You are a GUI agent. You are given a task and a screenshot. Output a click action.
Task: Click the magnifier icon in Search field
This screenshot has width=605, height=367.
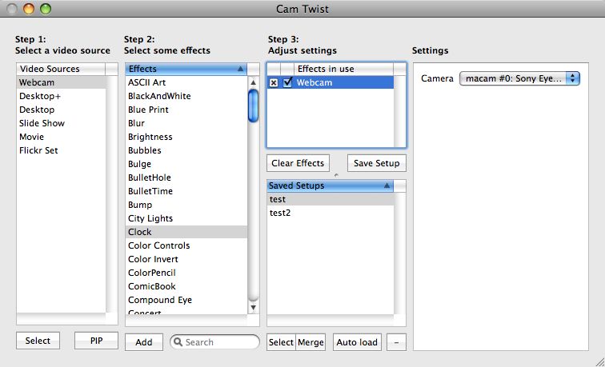pyautogui.click(x=177, y=342)
